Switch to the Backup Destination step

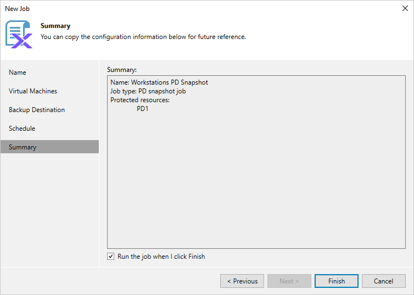click(x=37, y=110)
